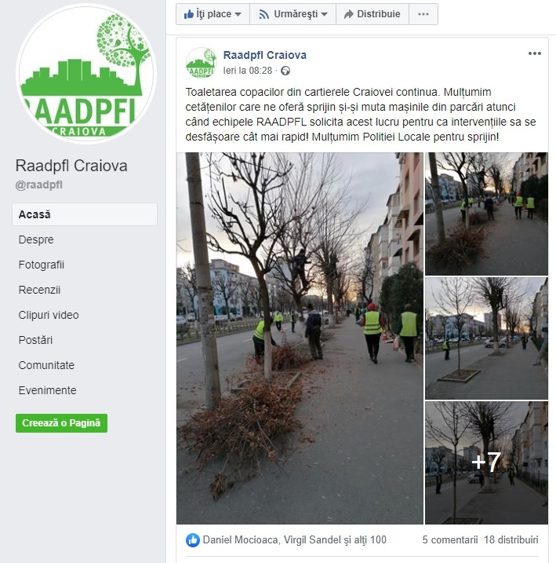Open the post options three-dots menu
The height and width of the screenshot is (563, 556).
(x=535, y=53)
